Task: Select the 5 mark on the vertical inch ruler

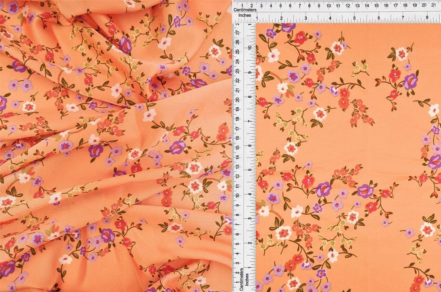Action: coord(249,170)
